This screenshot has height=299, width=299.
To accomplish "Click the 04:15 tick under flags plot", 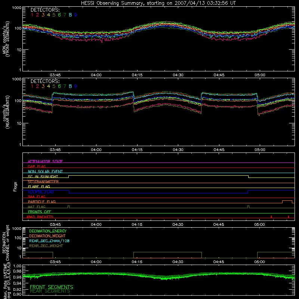I will point(137,225).
